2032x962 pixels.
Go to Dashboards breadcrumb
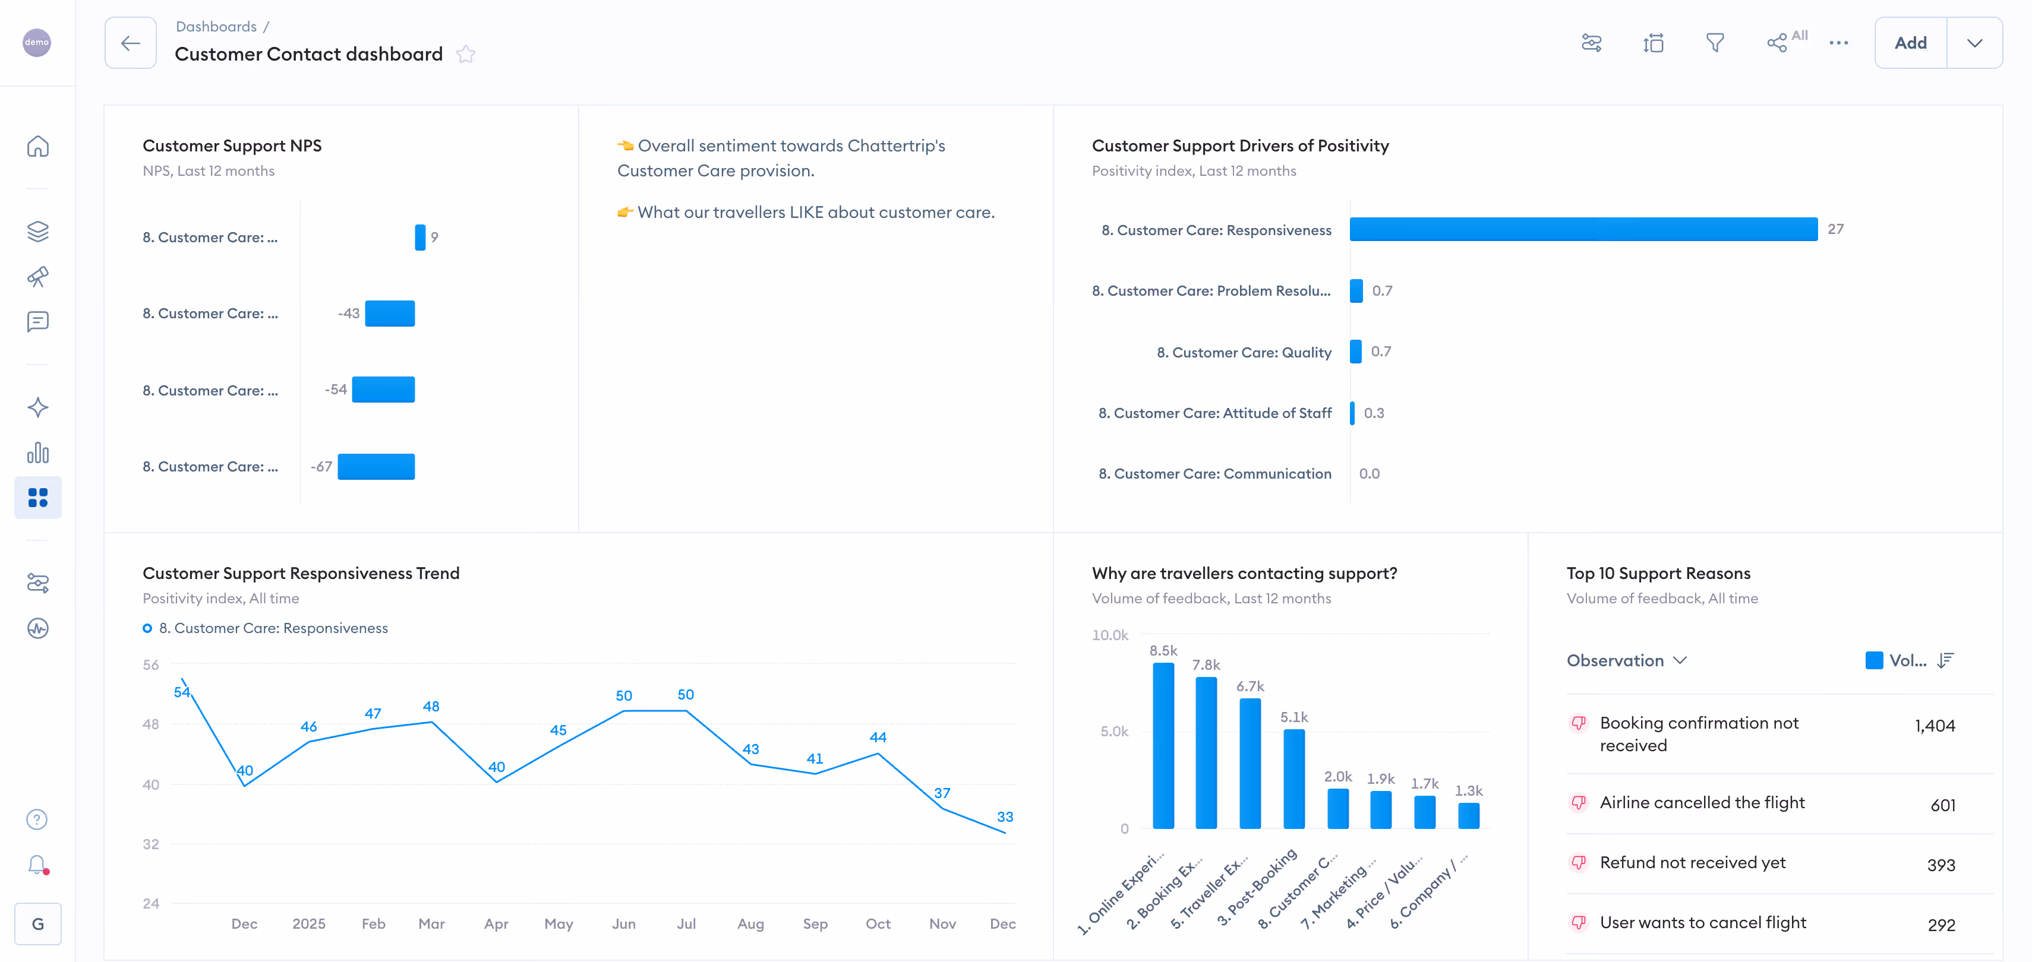[216, 27]
